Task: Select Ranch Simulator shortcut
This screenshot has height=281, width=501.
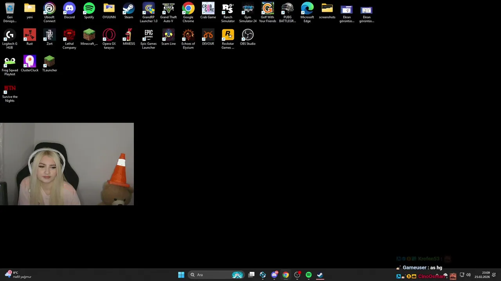Action: [228, 12]
